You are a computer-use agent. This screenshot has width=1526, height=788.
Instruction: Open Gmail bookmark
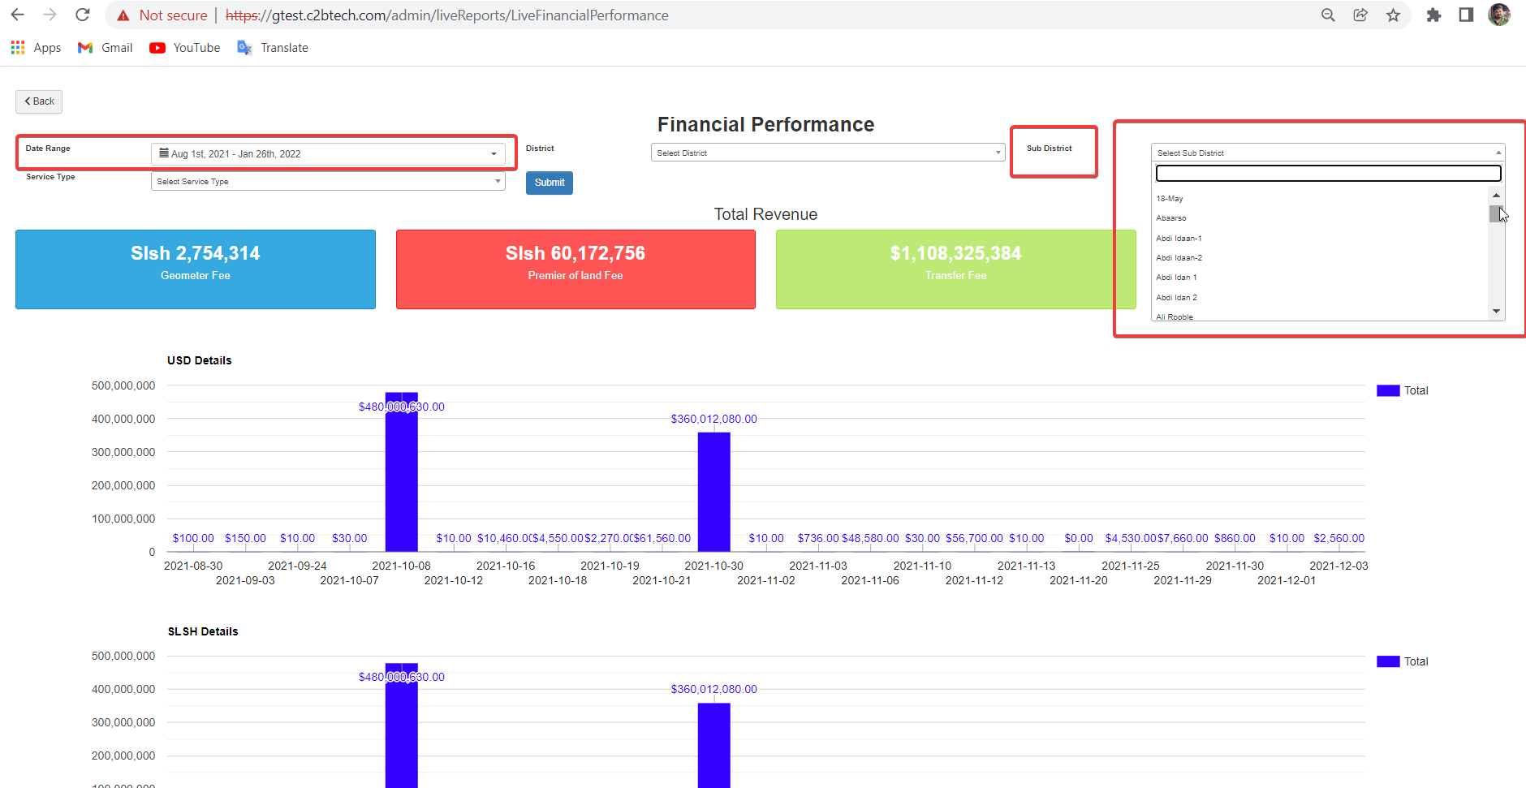tap(105, 48)
